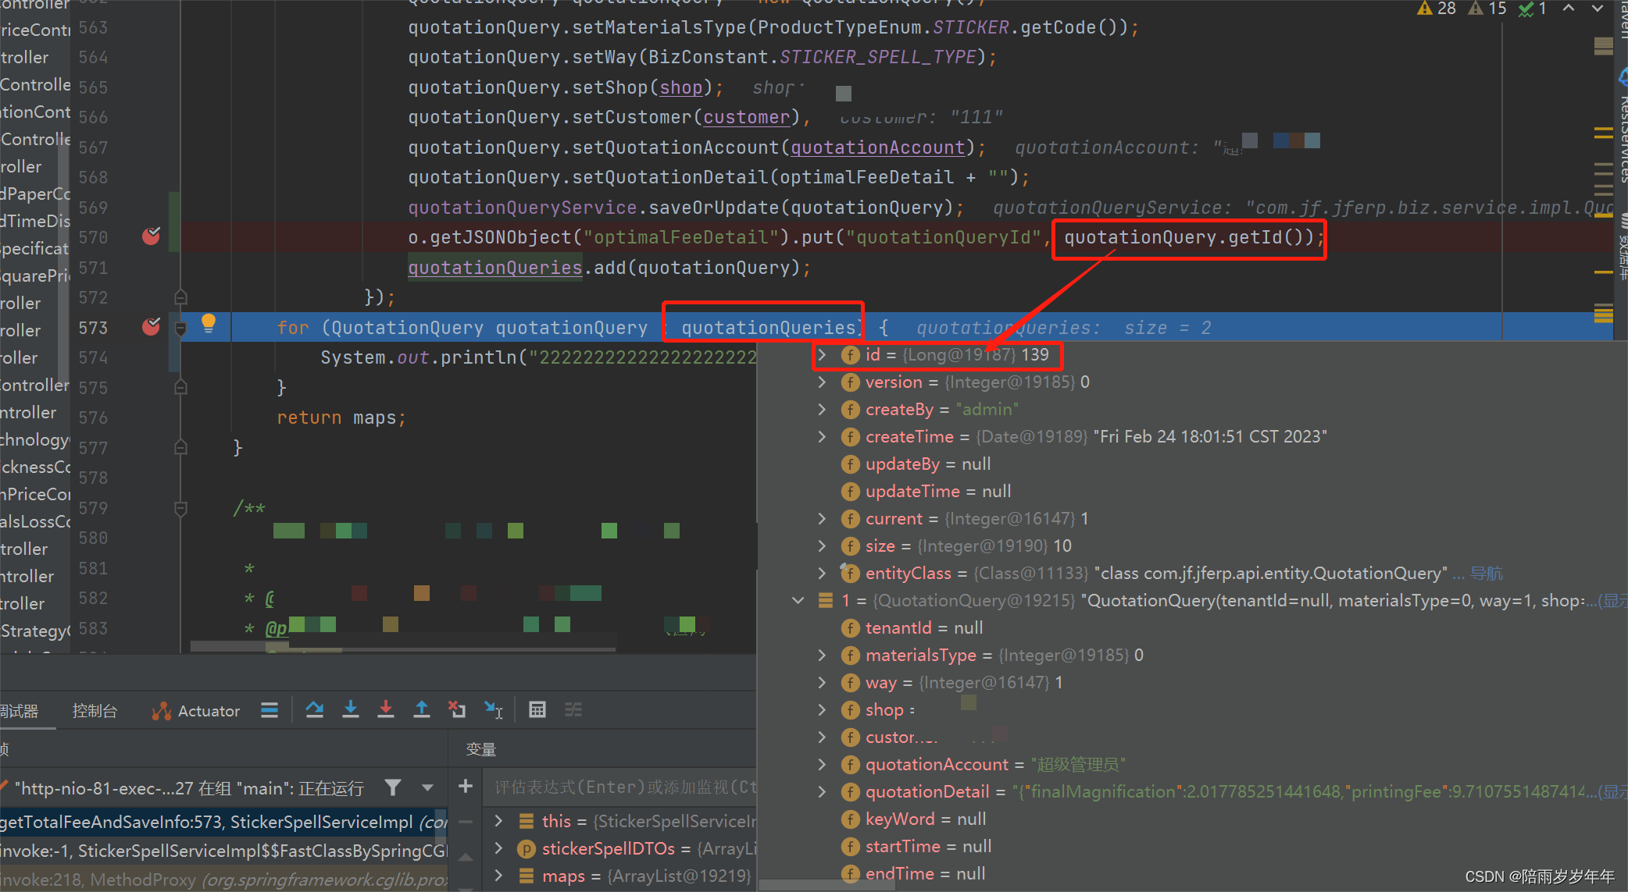Viewport: 1628px width, 892px height.
Task: Select the getTotalFeeAndSaveInfo:573 stack frame
Action: coord(224,822)
